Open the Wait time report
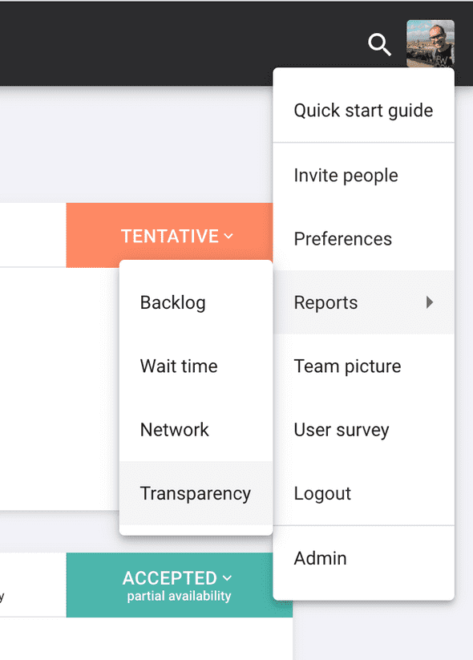Viewport: 473px width, 660px height. pos(196,366)
